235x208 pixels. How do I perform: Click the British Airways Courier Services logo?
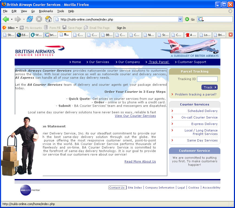tap(40, 51)
